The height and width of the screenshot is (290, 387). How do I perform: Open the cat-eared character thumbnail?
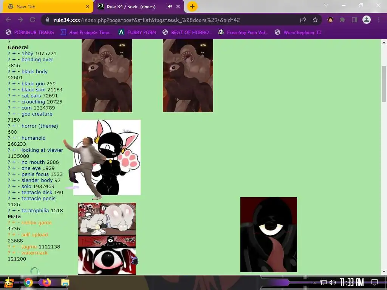pos(107,157)
